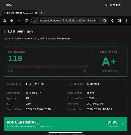Tap the shutter usage progress bar

click(x=48, y=67)
